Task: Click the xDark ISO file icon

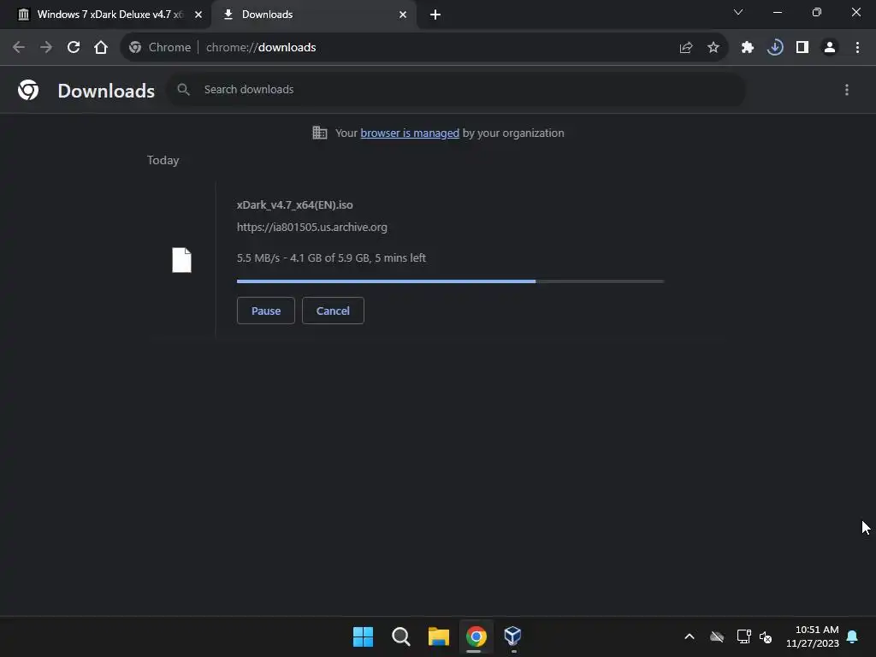Action: click(x=181, y=260)
